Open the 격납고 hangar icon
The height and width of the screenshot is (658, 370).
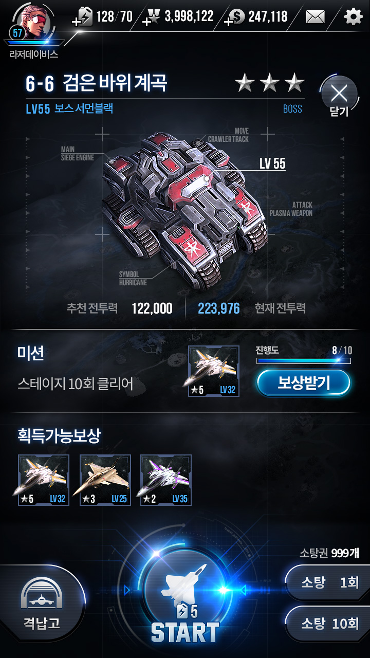coord(41,602)
